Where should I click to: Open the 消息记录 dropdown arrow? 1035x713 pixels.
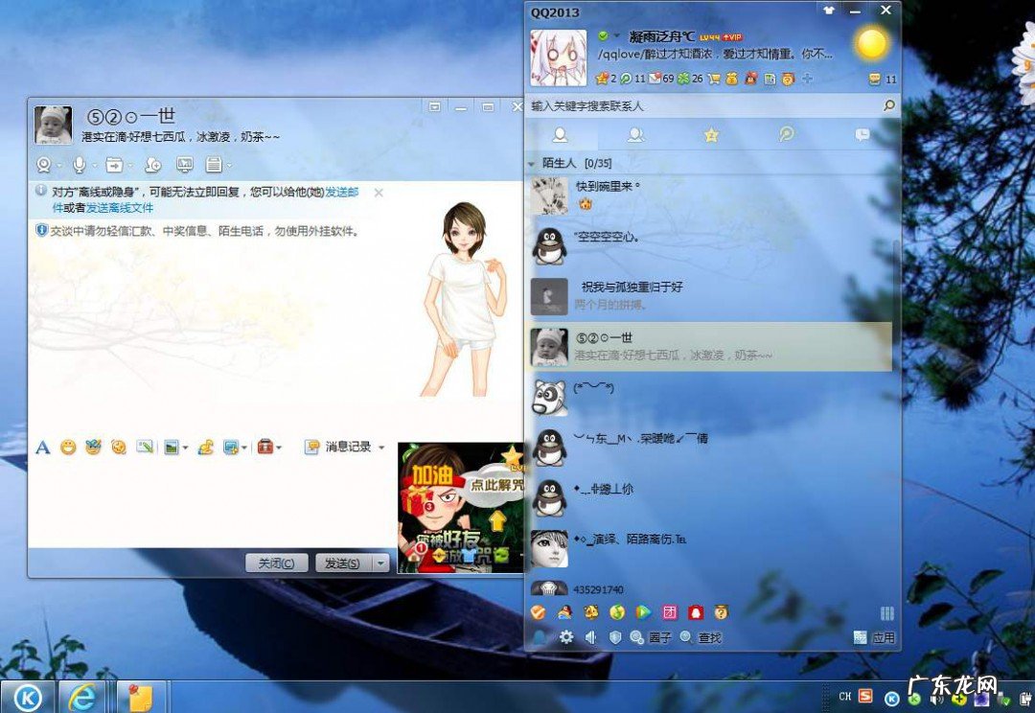[381, 447]
